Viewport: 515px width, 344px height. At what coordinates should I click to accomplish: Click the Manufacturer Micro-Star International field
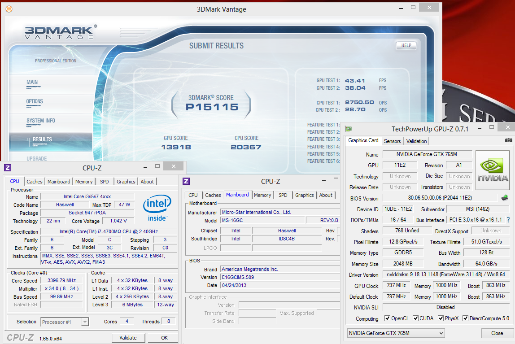click(x=280, y=213)
